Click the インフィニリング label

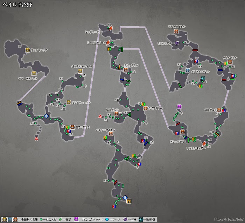[201, 72]
